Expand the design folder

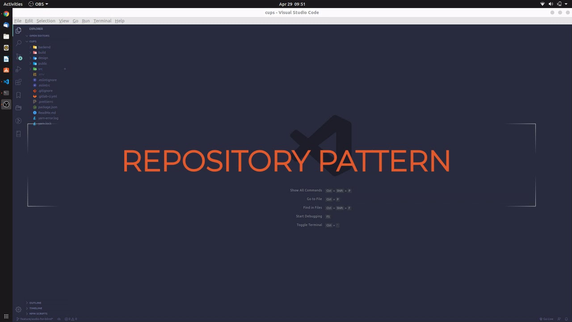[43, 58]
